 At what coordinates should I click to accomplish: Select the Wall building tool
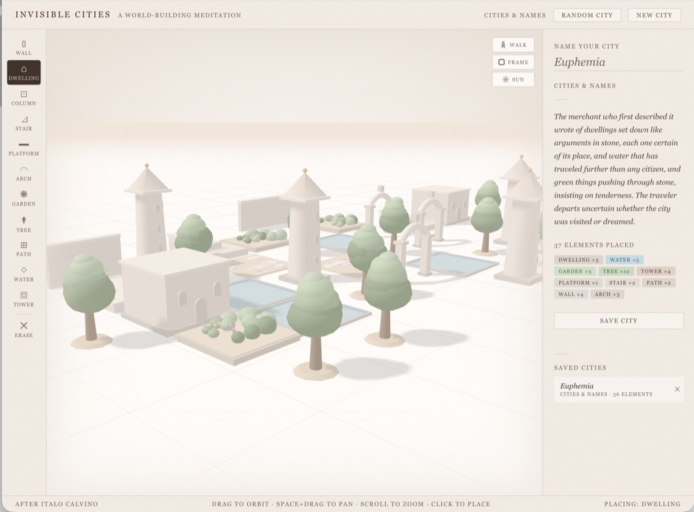(24, 47)
